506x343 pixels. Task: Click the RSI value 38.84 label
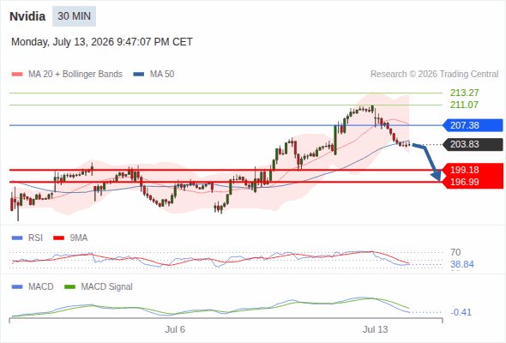click(x=462, y=265)
